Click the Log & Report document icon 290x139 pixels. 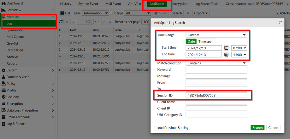click(x=3, y=124)
